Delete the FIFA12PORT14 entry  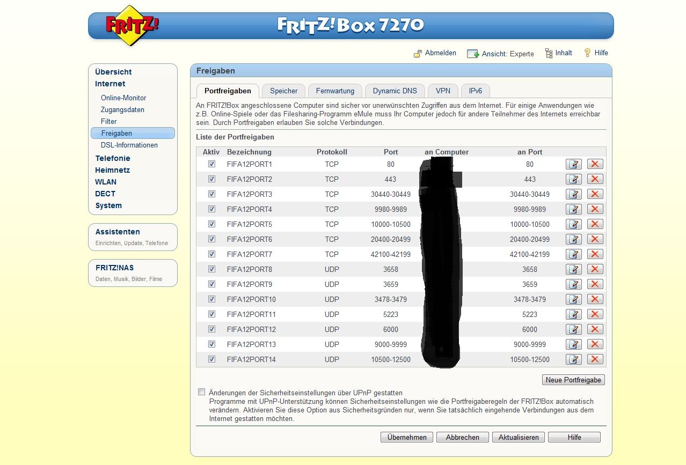pyautogui.click(x=595, y=359)
